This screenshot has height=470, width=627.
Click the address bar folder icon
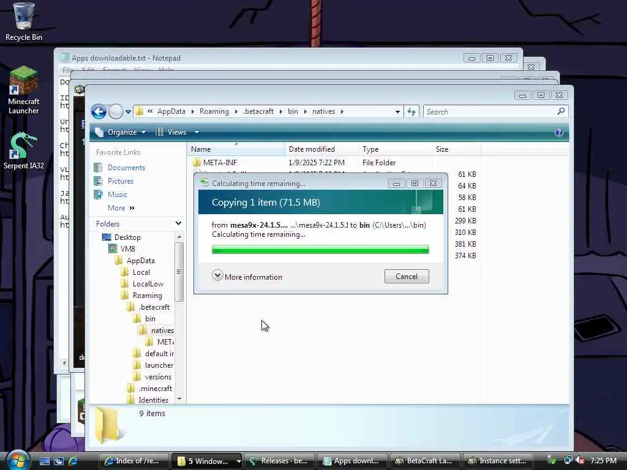[139, 111]
